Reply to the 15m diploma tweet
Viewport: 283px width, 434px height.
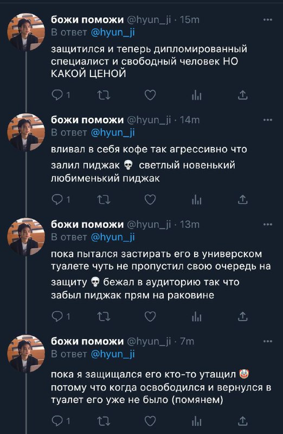57,95
